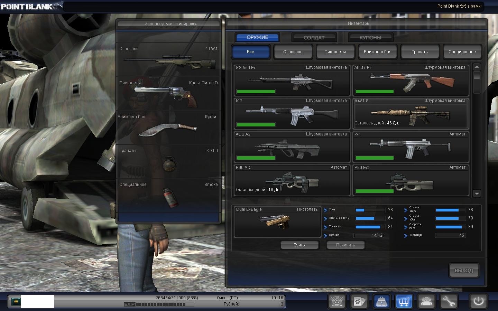Click the Взять button
The width and height of the screenshot is (498, 311).
click(299, 245)
